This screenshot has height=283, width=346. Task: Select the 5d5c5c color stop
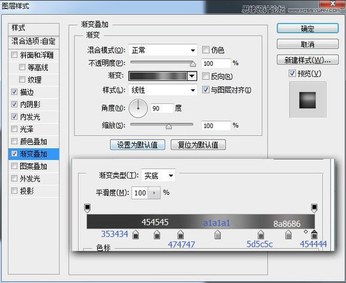pyautogui.click(x=261, y=235)
